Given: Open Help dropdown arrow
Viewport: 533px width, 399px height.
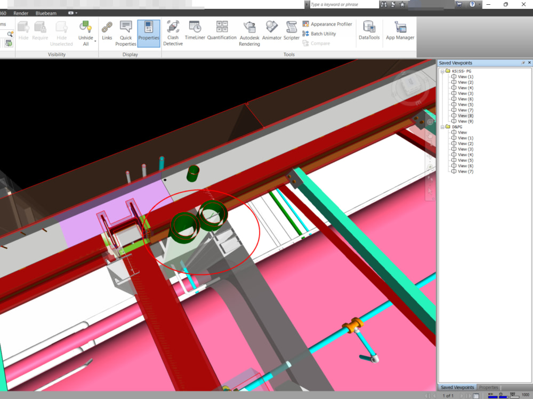Looking at the screenshot, I should pos(479,4).
